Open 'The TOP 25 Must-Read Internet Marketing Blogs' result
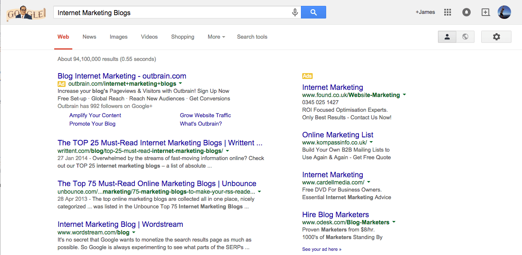This screenshot has width=522, height=255. point(160,143)
